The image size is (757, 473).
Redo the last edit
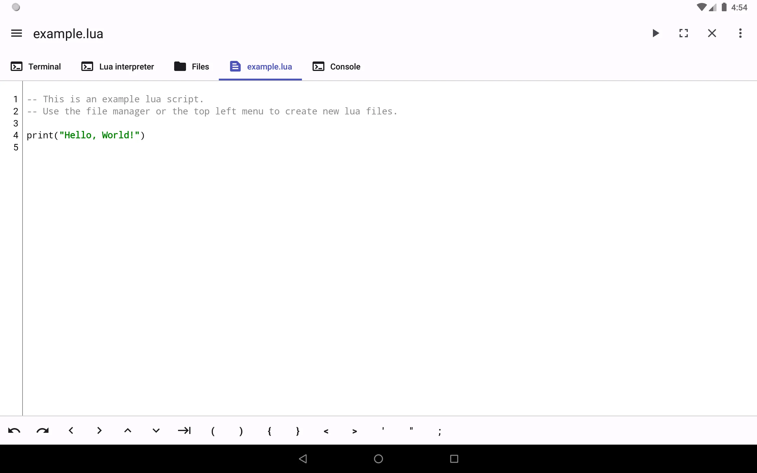click(x=43, y=430)
